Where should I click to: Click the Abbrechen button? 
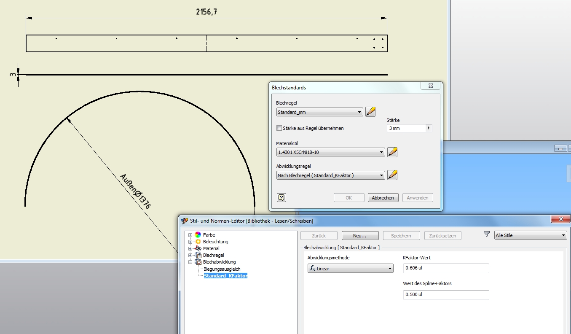tap(383, 198)
